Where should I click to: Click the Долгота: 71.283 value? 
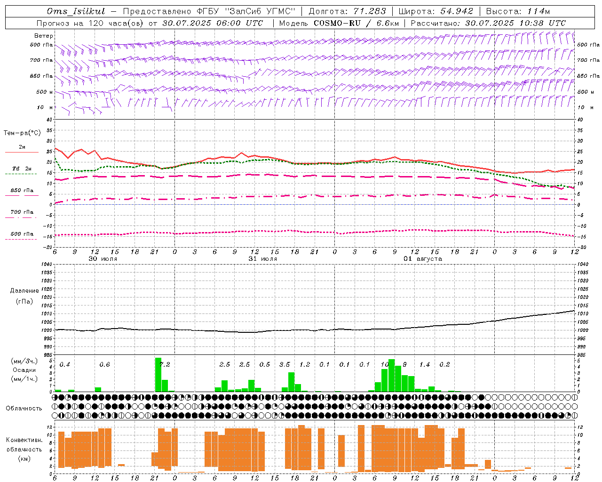pos(347,11)
